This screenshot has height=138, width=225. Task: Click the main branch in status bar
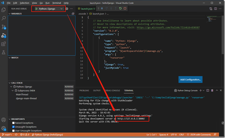click(7, 134)
